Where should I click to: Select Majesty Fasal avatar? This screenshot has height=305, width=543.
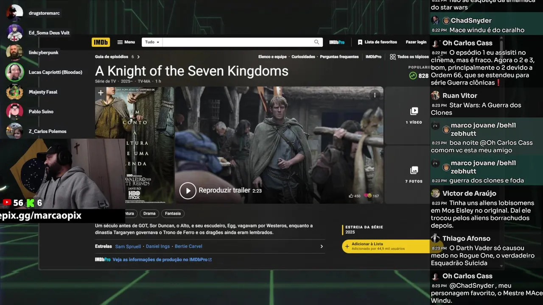tap(14, 92)
